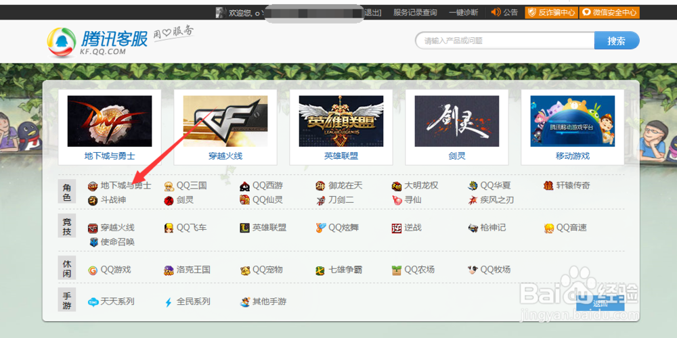Click the QQ农场 game icon
Screen dimensions: 677x338
coord(396,270)
